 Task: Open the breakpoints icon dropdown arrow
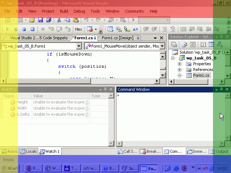(96, 29)
